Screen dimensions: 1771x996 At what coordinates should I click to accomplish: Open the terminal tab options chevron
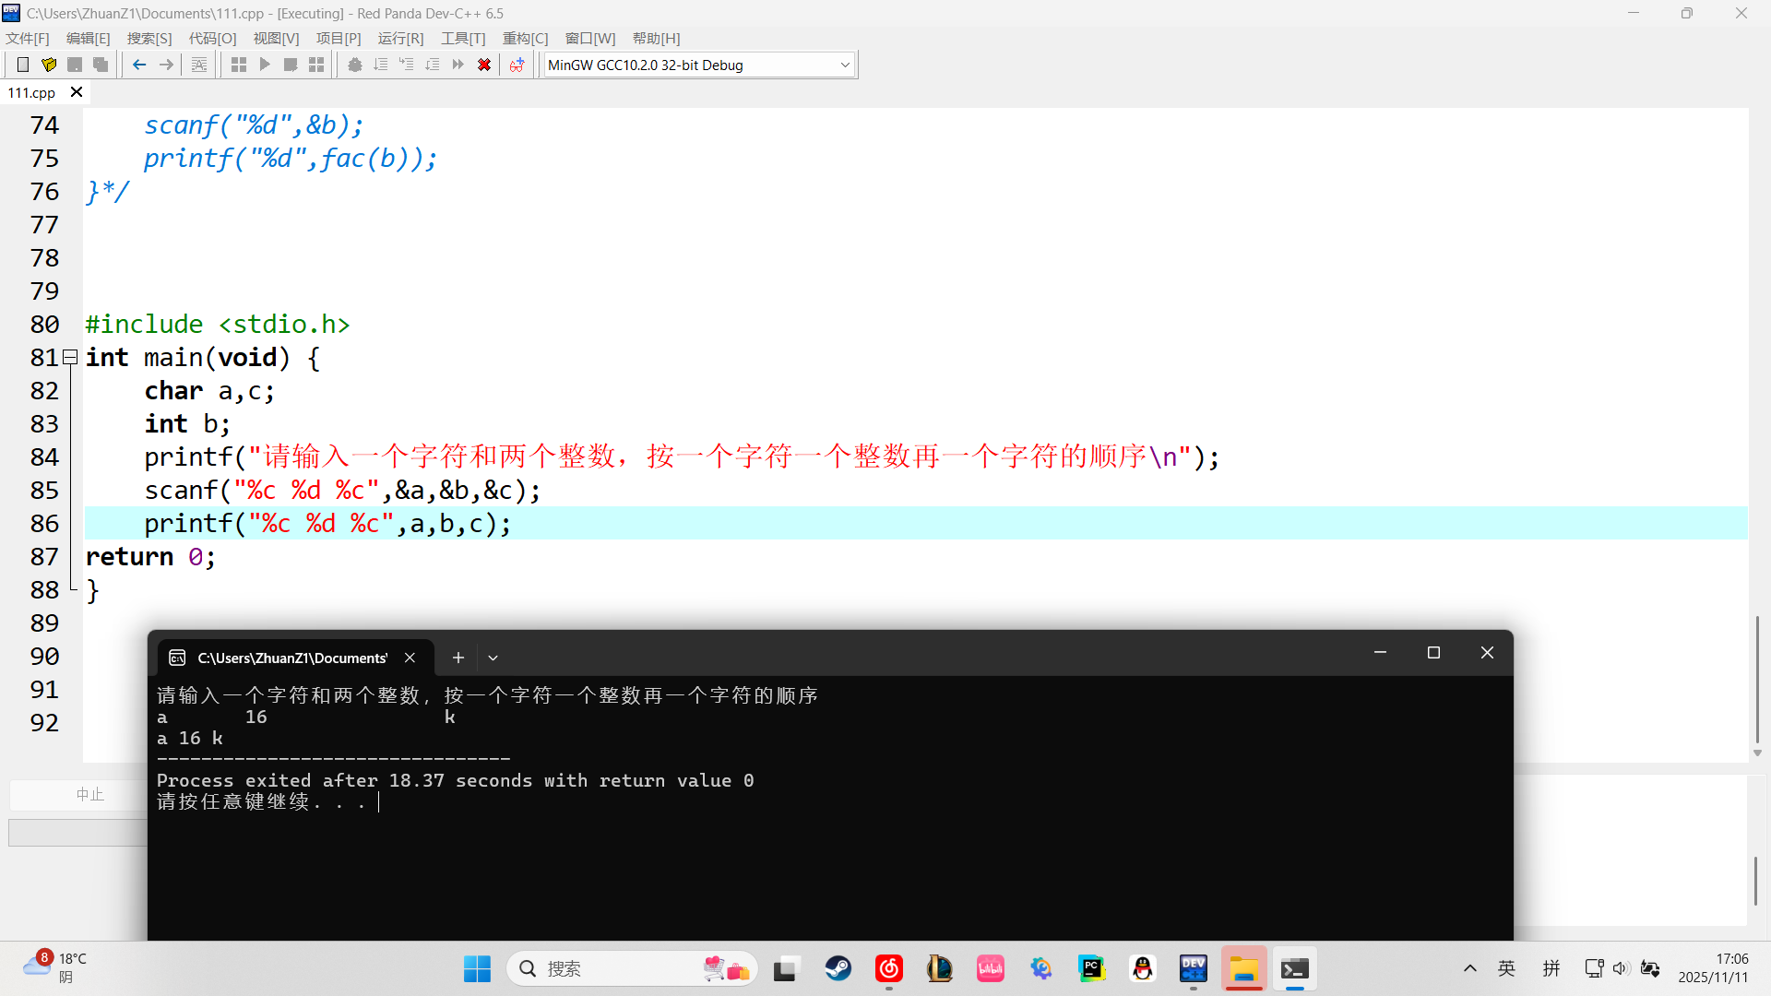pos(493,657)
